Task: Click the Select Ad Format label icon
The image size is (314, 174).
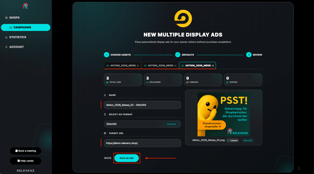Action: click(x=105, y=114)
